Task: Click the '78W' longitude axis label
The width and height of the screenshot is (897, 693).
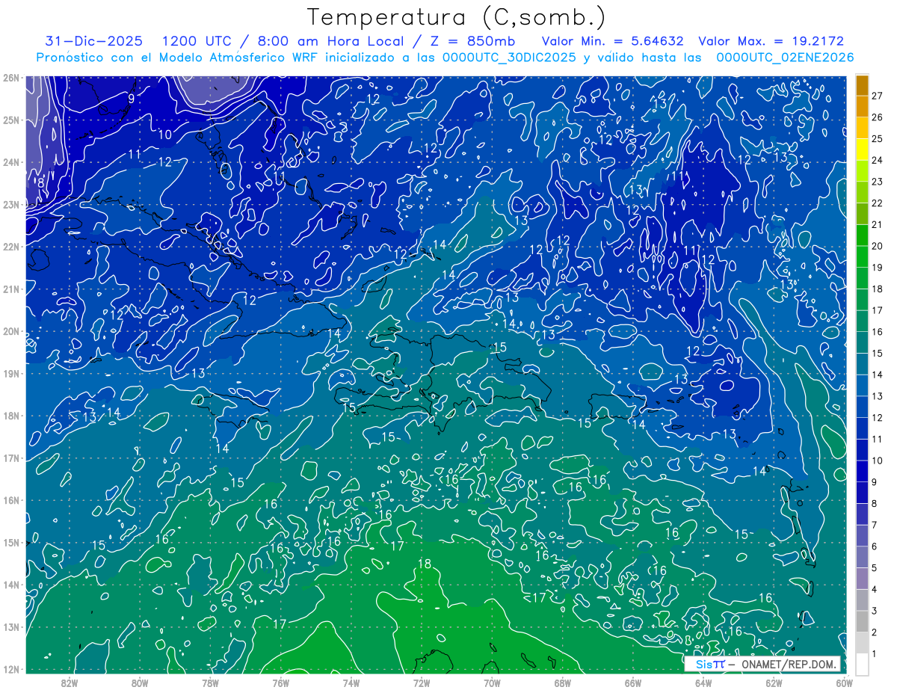Action: pos(210,683)
